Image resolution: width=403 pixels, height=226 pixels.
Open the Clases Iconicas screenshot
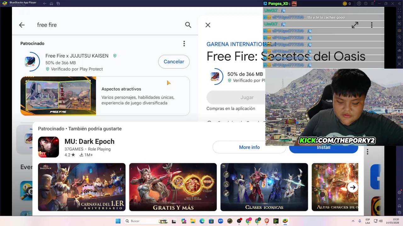click(264, 187)
